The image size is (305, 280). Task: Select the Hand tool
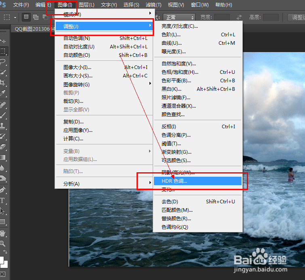pyautogui.click(x=3, y=233)
